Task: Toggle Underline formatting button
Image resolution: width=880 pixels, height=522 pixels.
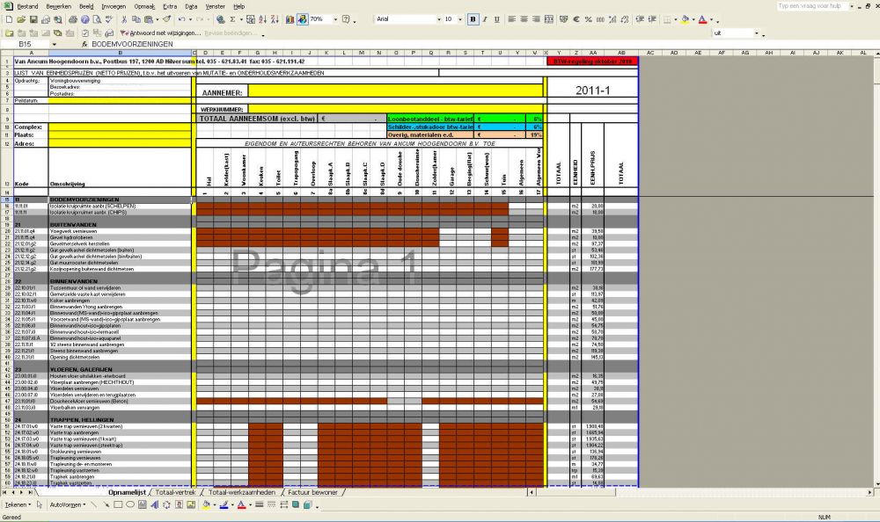Action: click(x=497, y=19)
